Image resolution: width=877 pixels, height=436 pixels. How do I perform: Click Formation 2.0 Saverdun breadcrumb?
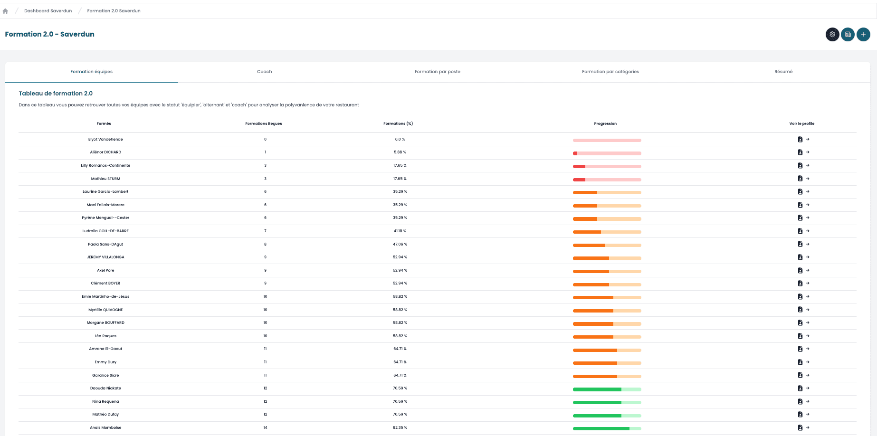point(114,11)
